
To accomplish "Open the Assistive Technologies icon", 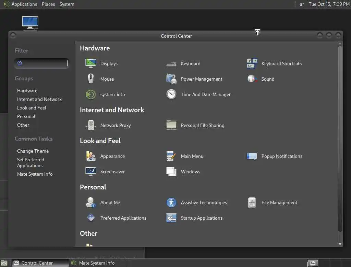I will click(171, 202).
